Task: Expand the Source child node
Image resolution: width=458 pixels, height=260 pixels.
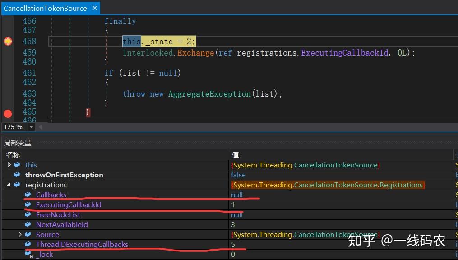Action: [20, 234]
